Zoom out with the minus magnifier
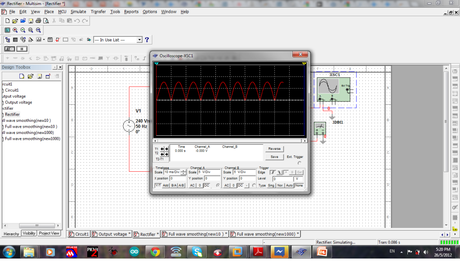The height and width of the screenshot is (272, 460). point(23,30)
